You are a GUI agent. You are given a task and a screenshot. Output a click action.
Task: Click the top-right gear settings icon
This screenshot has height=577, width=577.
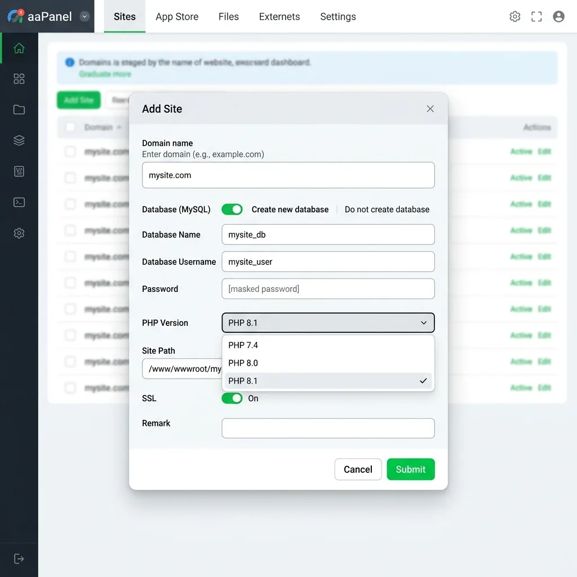[515, 16]
